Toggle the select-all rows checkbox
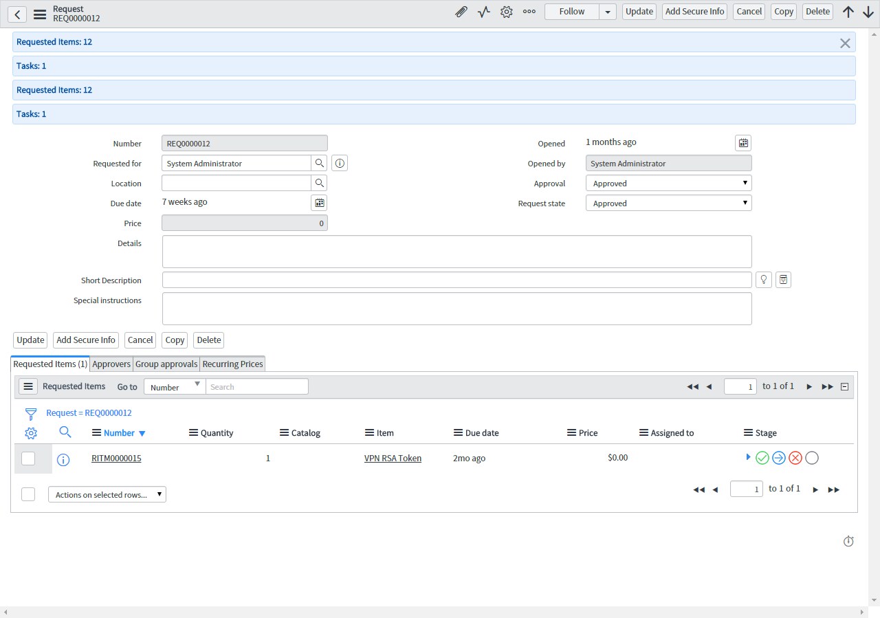The image size is (880, 618). pos(28,494)
